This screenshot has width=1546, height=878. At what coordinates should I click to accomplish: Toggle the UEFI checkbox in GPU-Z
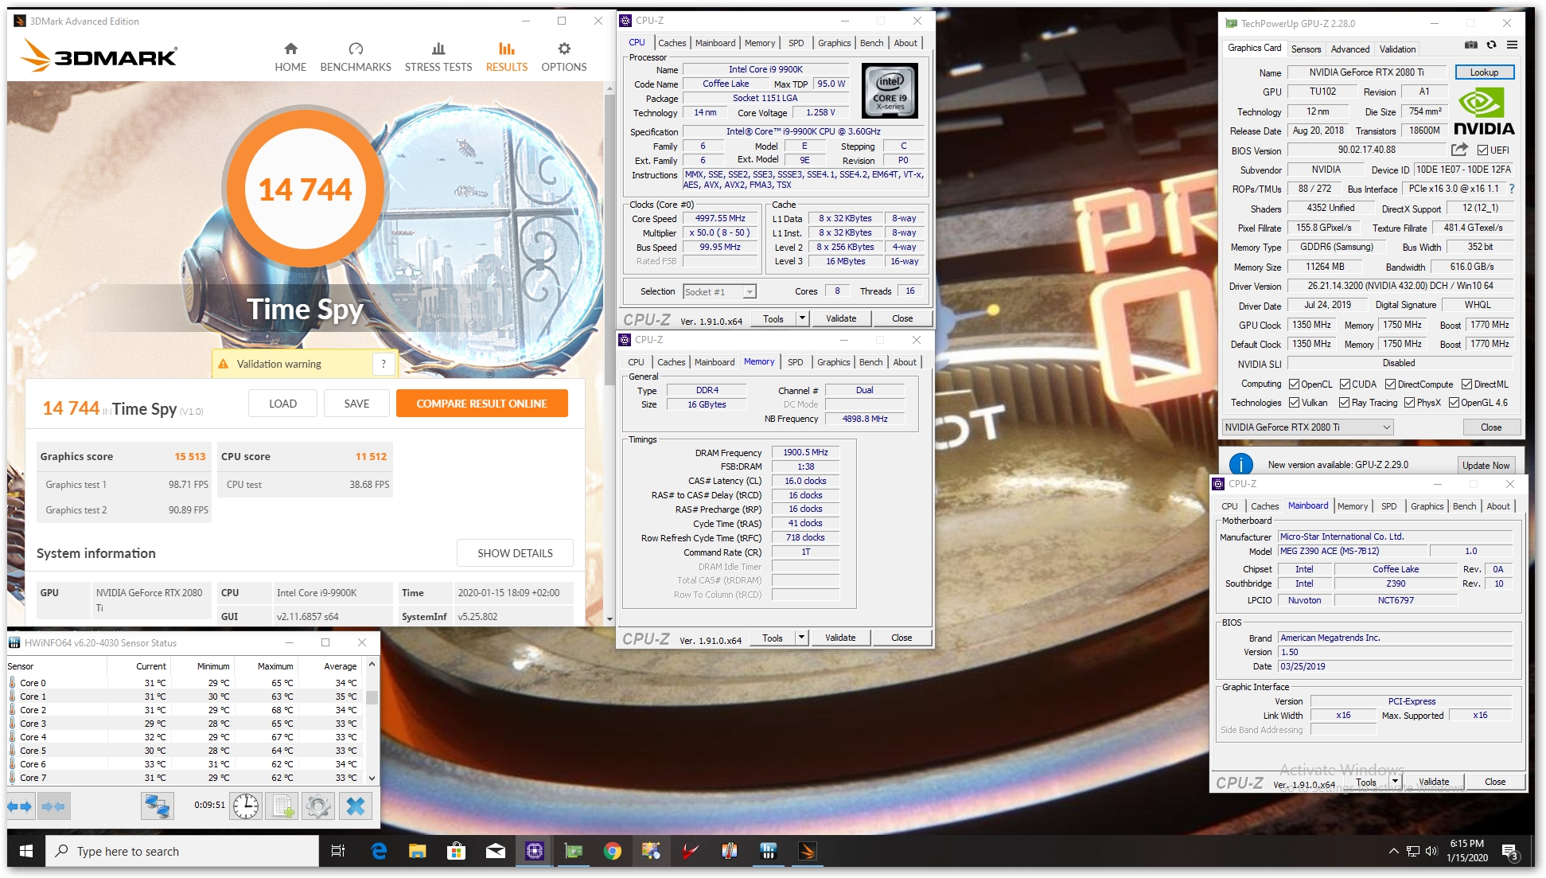1482,150
